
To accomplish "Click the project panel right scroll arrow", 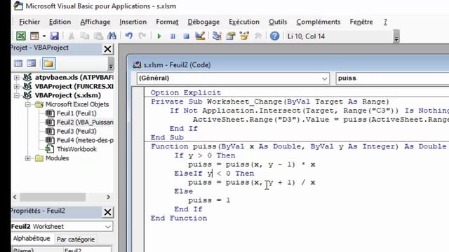I will tap(108, 197).
